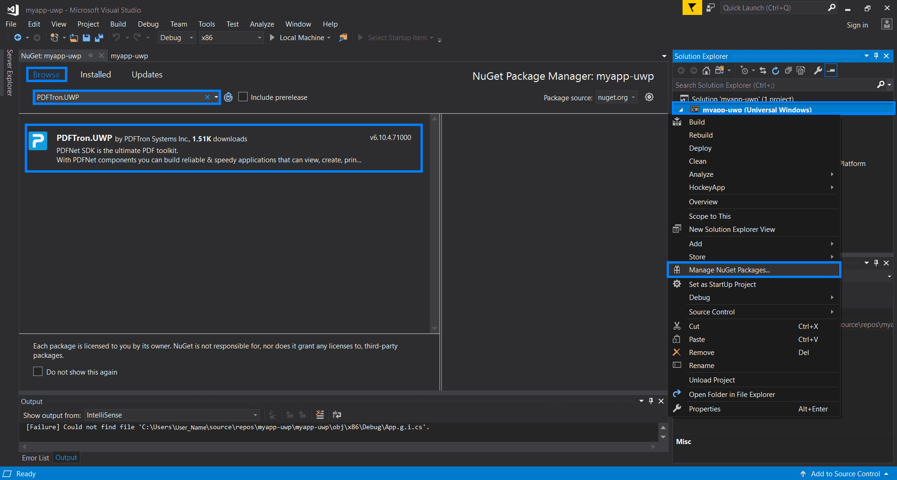Refresh the NuGet package search results

pos(228,97)
